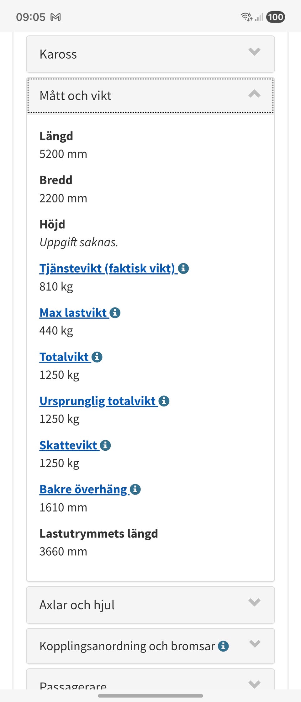This screenshot has height=702, width=301.
Task: Tap the info icon next to Skattevikt
Action: pos(105,445)
